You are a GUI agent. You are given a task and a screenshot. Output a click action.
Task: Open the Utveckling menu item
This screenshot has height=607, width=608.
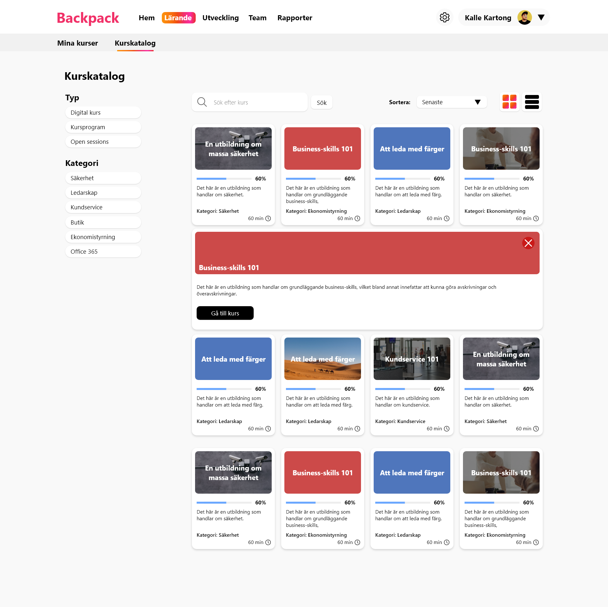(220, 18)
